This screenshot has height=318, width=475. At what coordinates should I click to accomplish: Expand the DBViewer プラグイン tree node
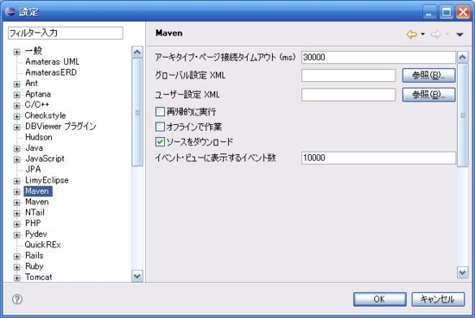(17, 127)
